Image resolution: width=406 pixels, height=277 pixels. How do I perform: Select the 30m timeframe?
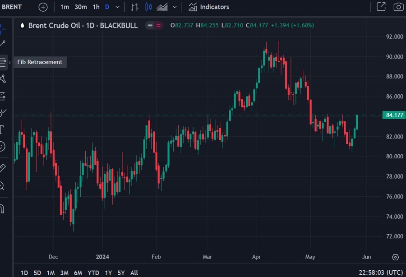click(81, 7)
